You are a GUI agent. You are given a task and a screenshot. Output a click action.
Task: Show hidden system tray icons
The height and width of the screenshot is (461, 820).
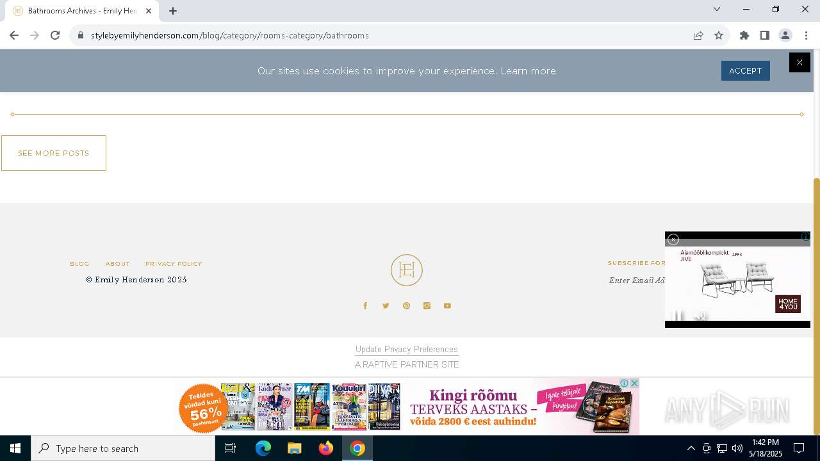point(691,448)
